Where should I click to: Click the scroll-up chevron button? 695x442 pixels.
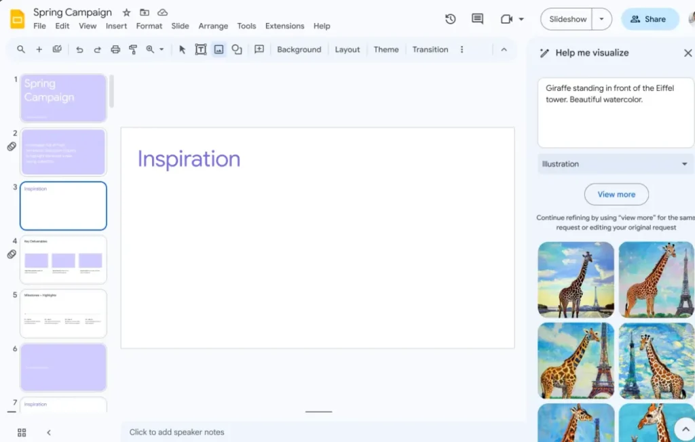(685, 428)
